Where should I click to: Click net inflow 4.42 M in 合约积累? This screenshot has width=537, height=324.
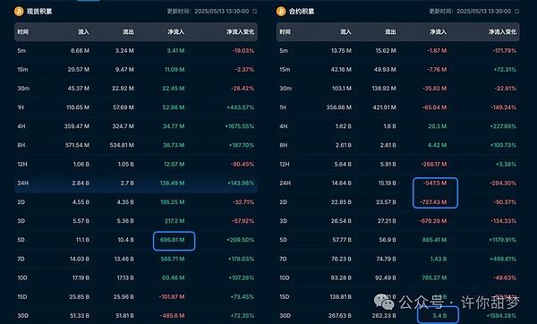point(438,145)
